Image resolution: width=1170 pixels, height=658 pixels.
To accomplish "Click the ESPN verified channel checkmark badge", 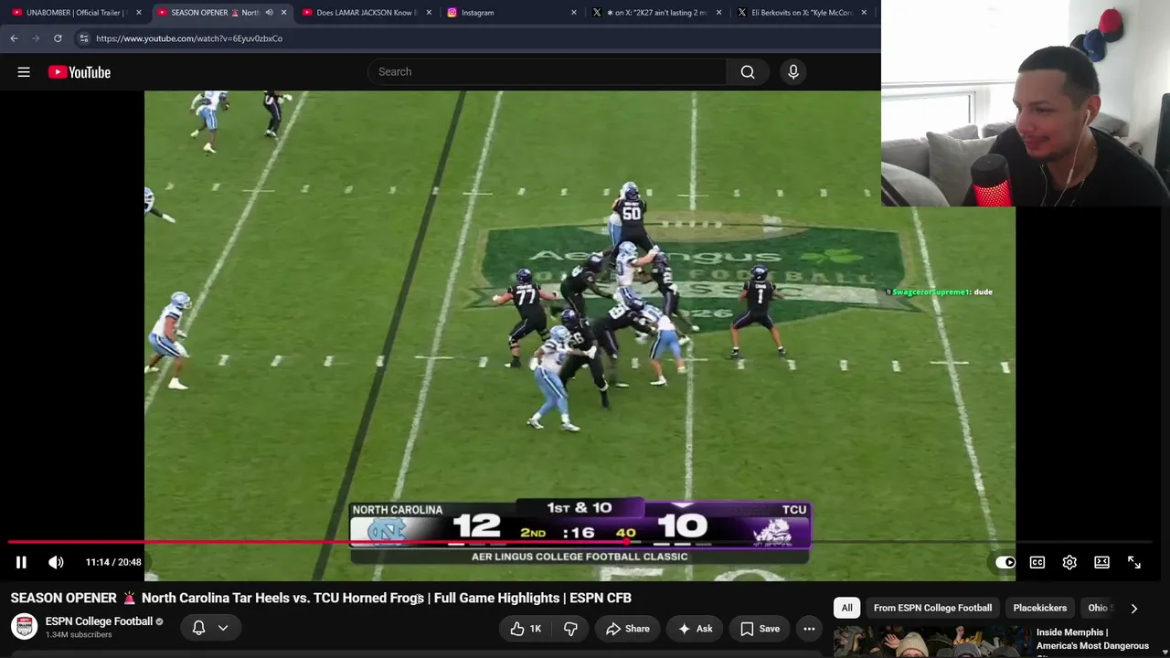I will click(160, 621).
